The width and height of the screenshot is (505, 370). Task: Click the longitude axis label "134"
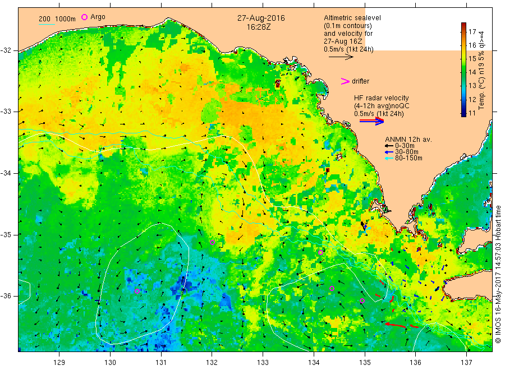pos(314,363)
